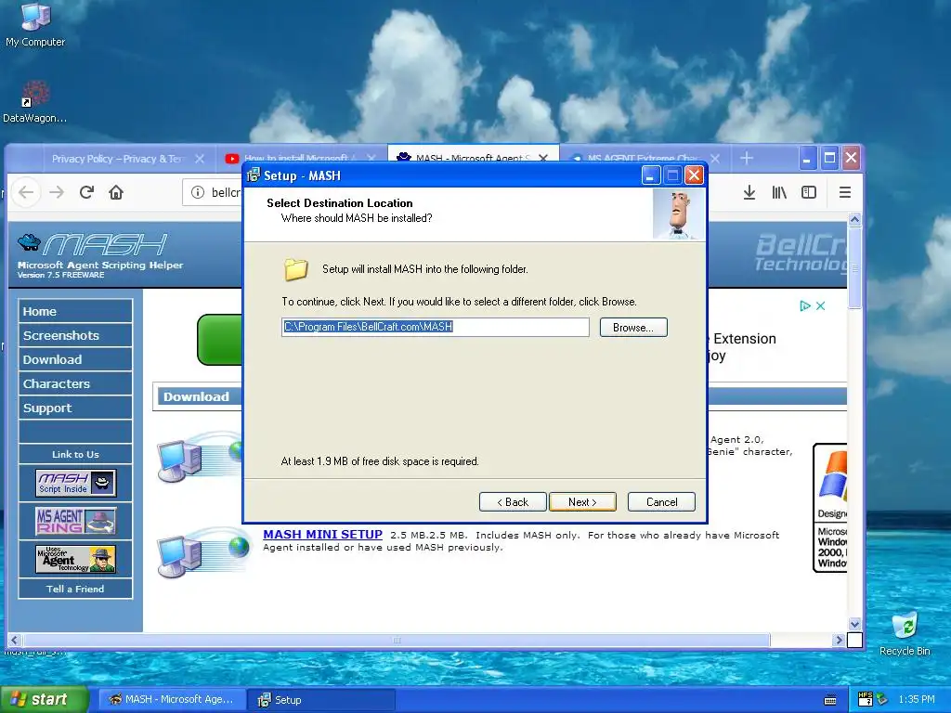The image size is (951, 713).
Task: Open the Home navigation item
Action: click(x=75, y=311)
